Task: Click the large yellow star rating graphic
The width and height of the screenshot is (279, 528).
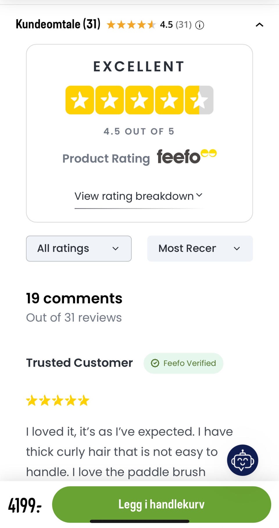Action: (x=139, y=100)
